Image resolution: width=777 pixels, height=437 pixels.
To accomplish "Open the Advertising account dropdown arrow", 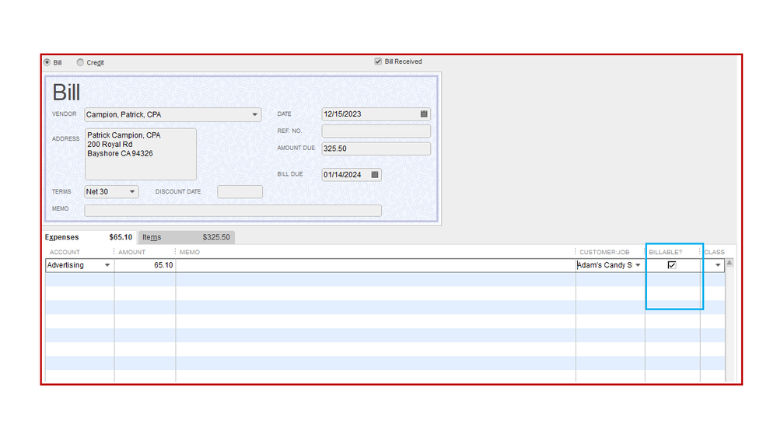I will (107, 265).
